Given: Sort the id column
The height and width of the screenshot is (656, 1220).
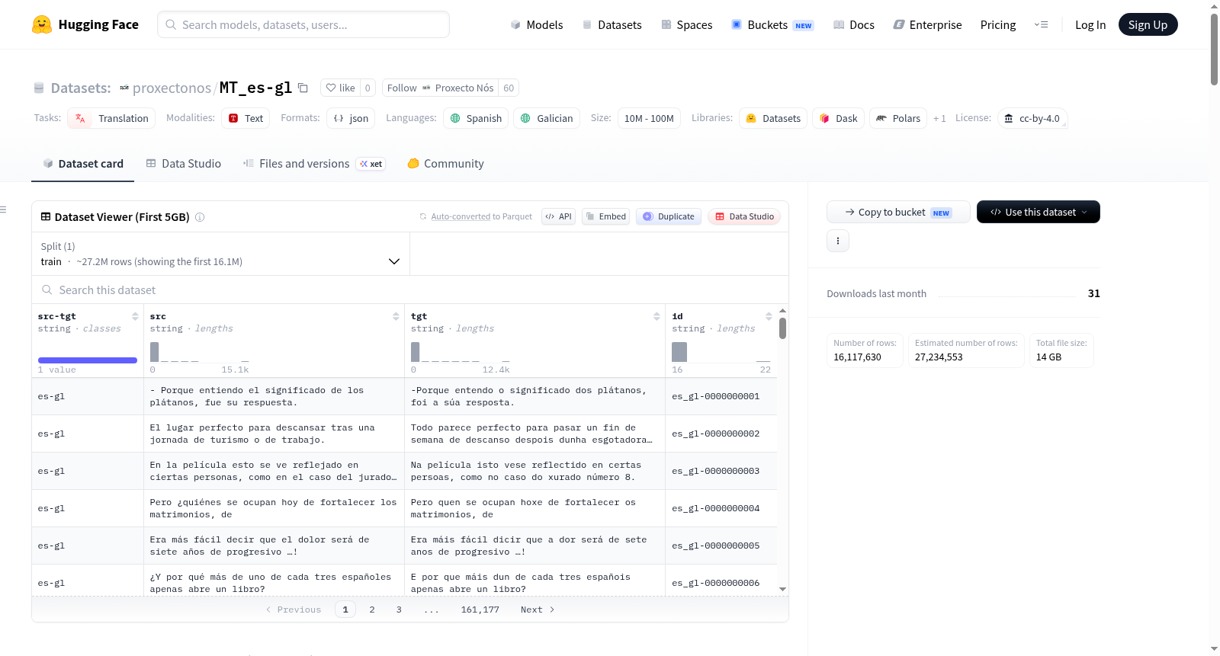Looking at the screenshot, I should click(x=769, y=316).
